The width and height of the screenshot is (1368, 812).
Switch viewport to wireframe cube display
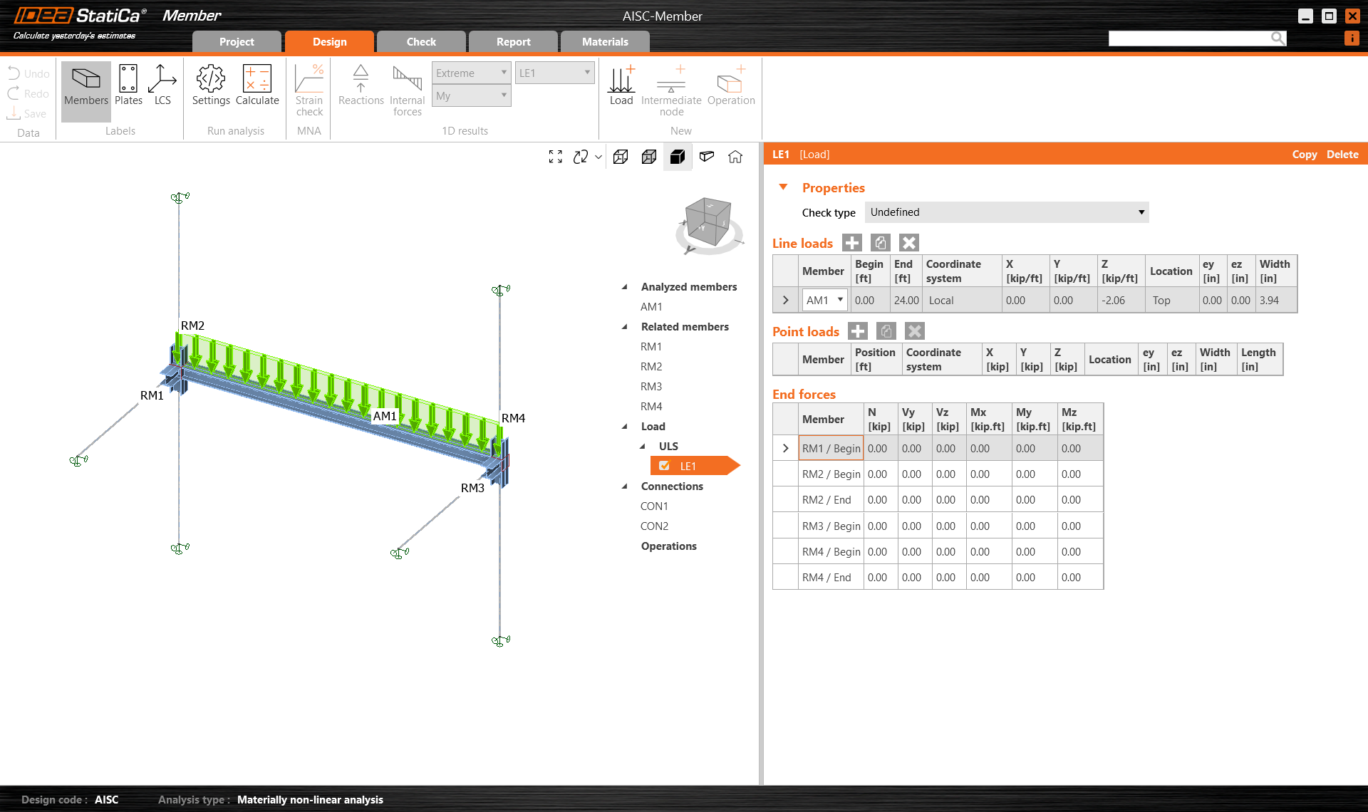620,157
